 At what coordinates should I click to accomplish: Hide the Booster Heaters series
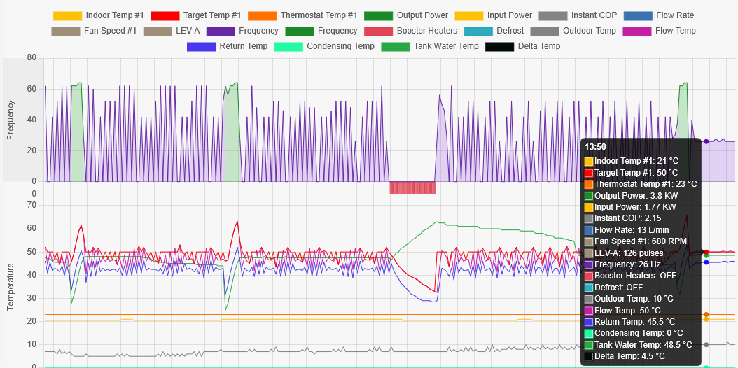click(x=426, y=31)
